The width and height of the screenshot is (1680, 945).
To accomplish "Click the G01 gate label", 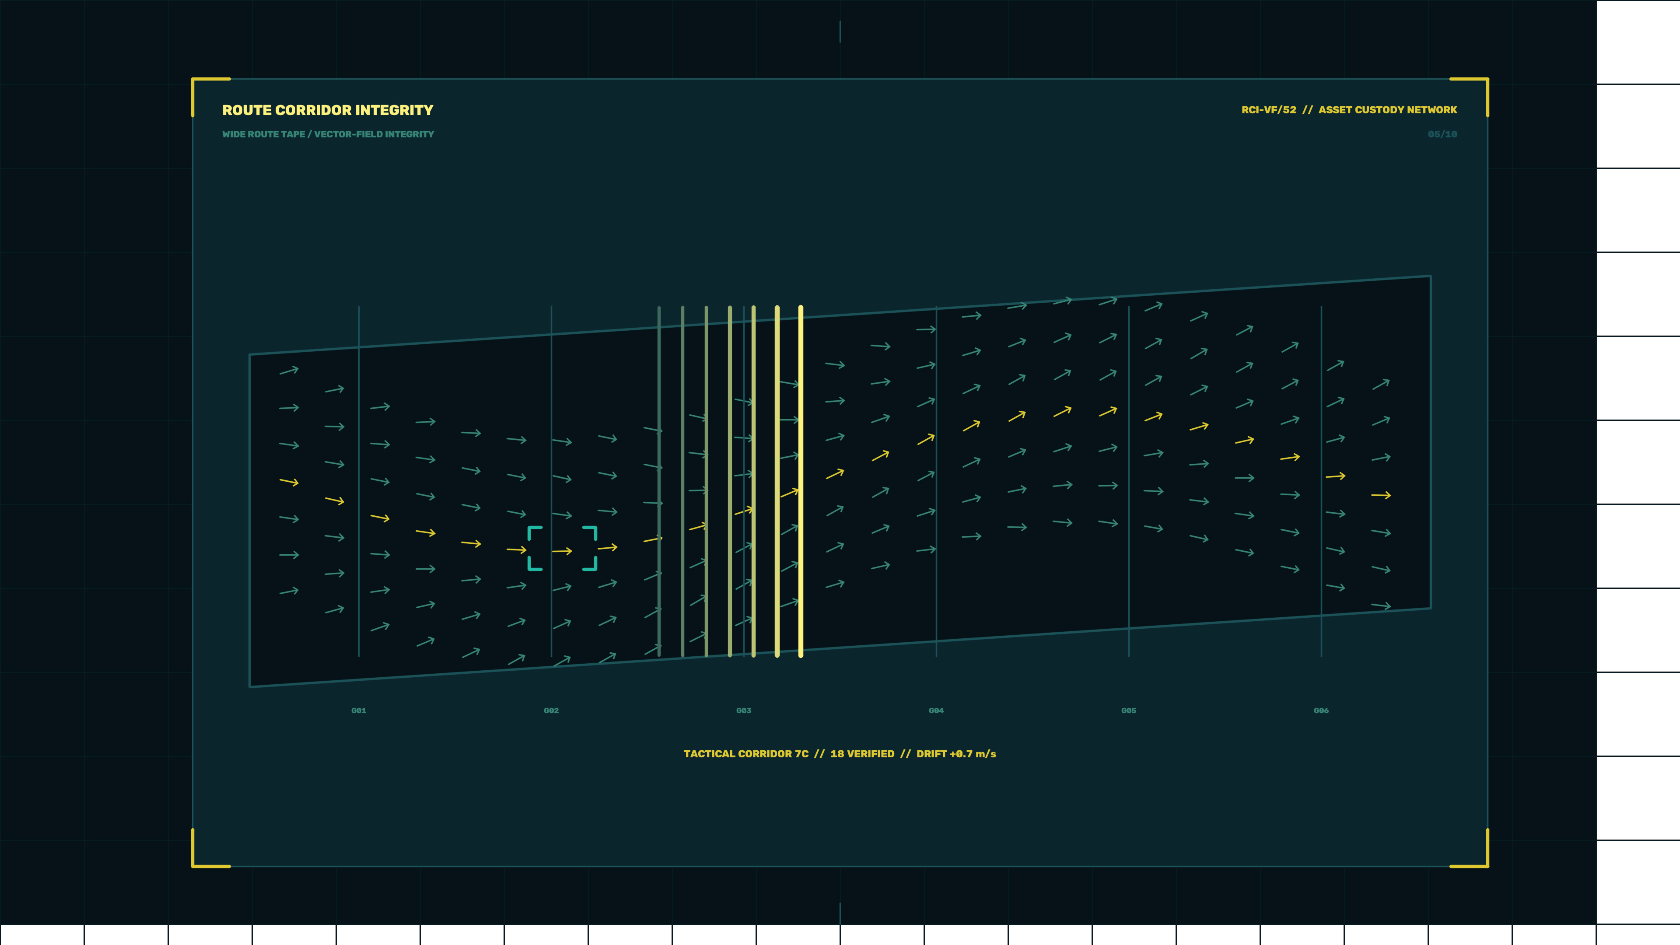I will point(359,710).
